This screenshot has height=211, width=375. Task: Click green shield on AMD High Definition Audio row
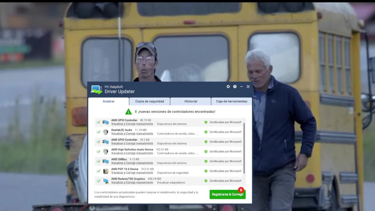(x=206, y=152)
